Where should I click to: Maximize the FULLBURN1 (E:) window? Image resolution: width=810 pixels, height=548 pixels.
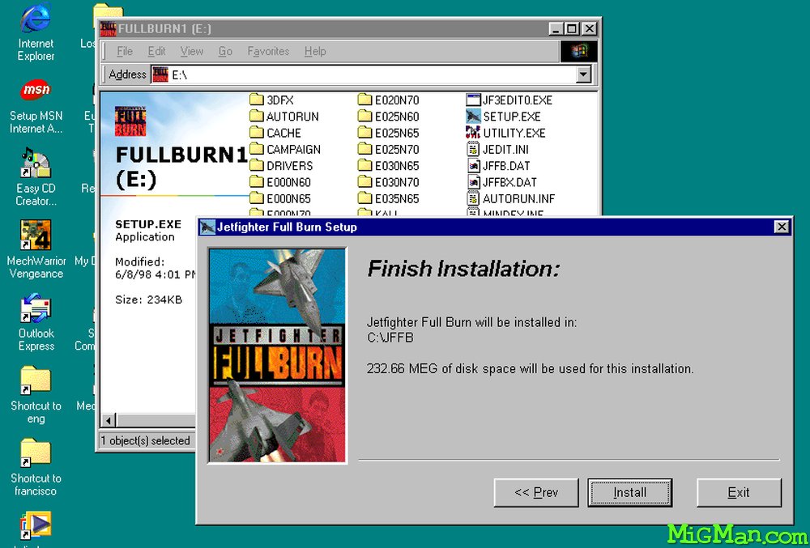571,29
